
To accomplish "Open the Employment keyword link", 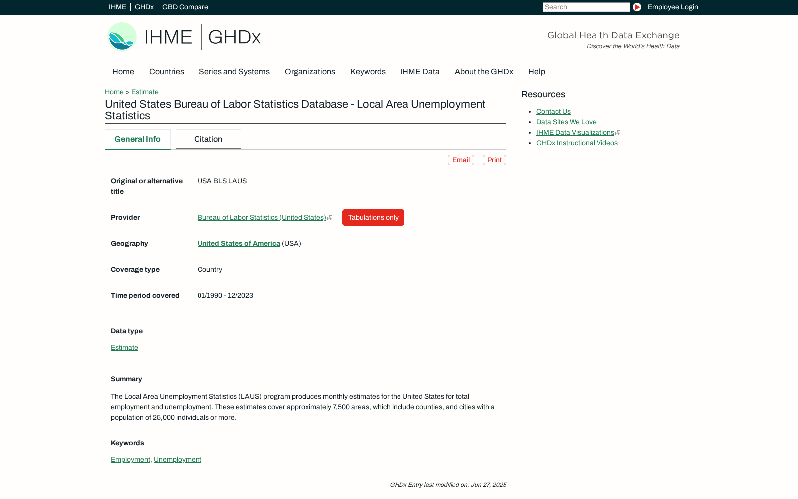I will [130, 459].
